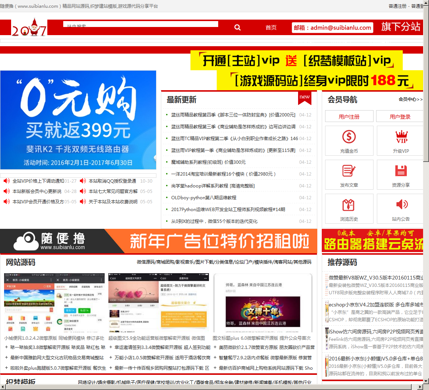This screenshot has height=390, width=429.
Task: Open 魔域辅助系列教程(初级班) article
Action: point(208,162)
